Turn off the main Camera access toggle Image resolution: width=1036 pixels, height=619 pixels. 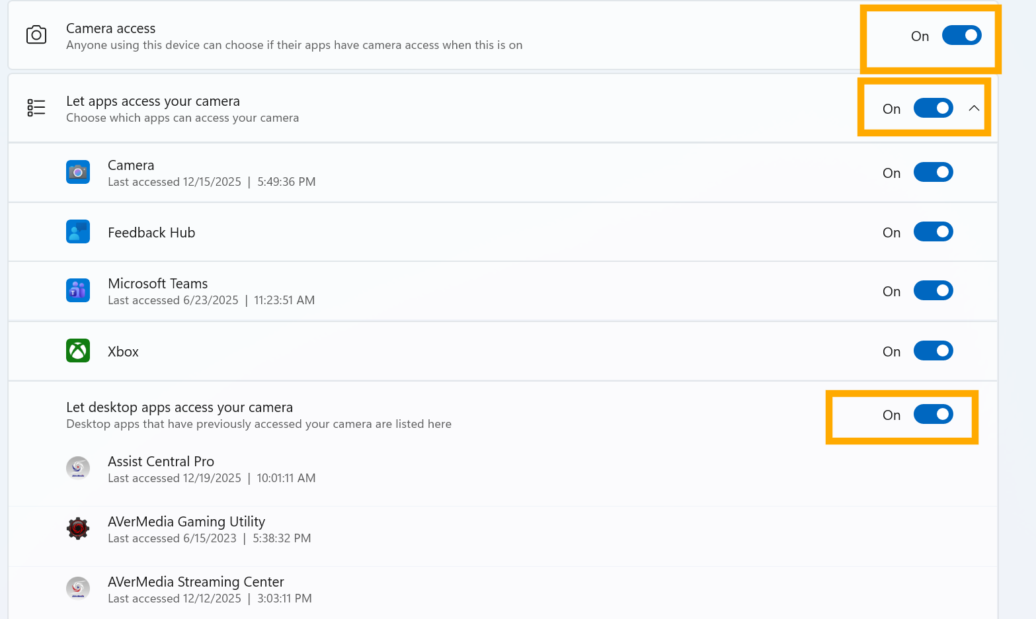click(961, 35)
